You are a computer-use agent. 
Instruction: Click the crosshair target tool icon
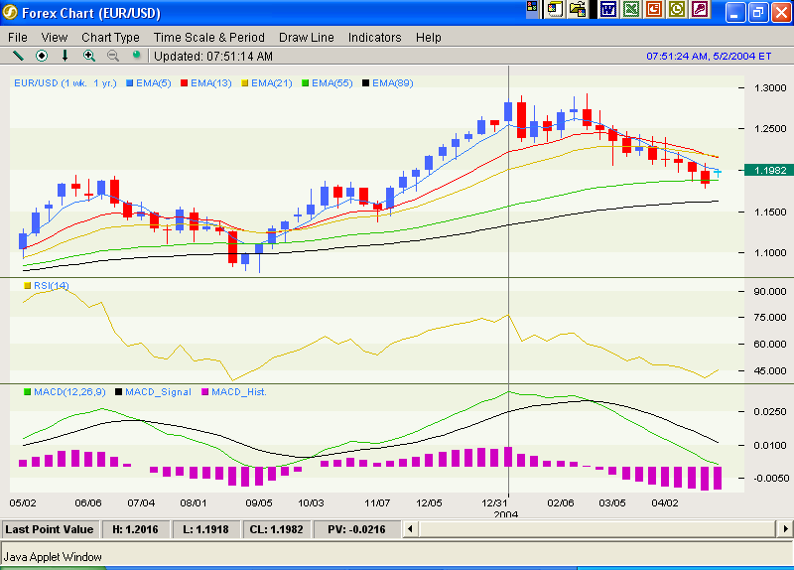point(42,56)
